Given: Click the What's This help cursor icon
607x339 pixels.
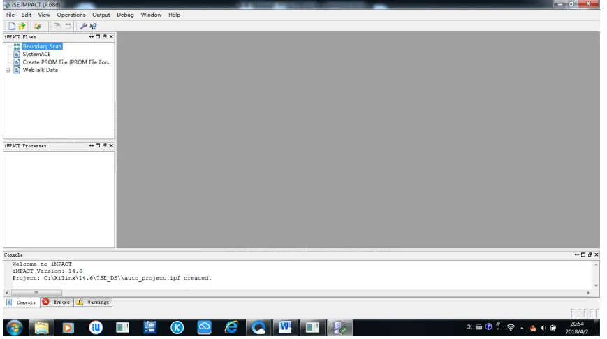Looking at the screenshot, I should point(94,27).
